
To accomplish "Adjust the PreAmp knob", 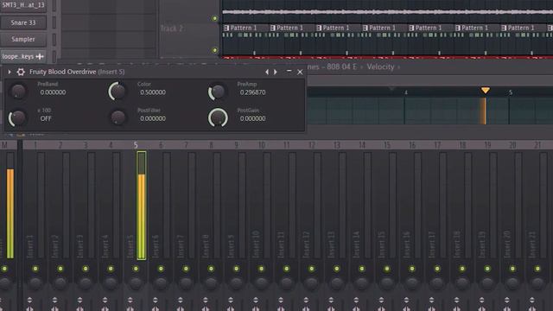I will point(217,92).
